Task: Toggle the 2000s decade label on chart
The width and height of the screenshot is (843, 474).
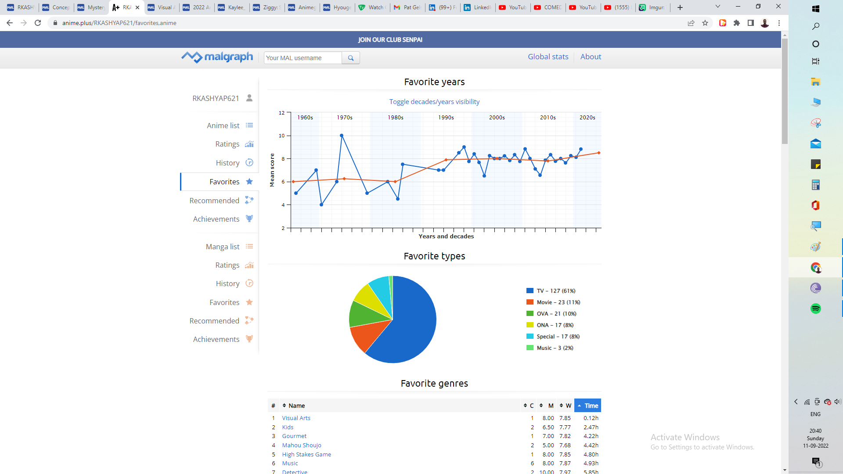Action: 497,118
